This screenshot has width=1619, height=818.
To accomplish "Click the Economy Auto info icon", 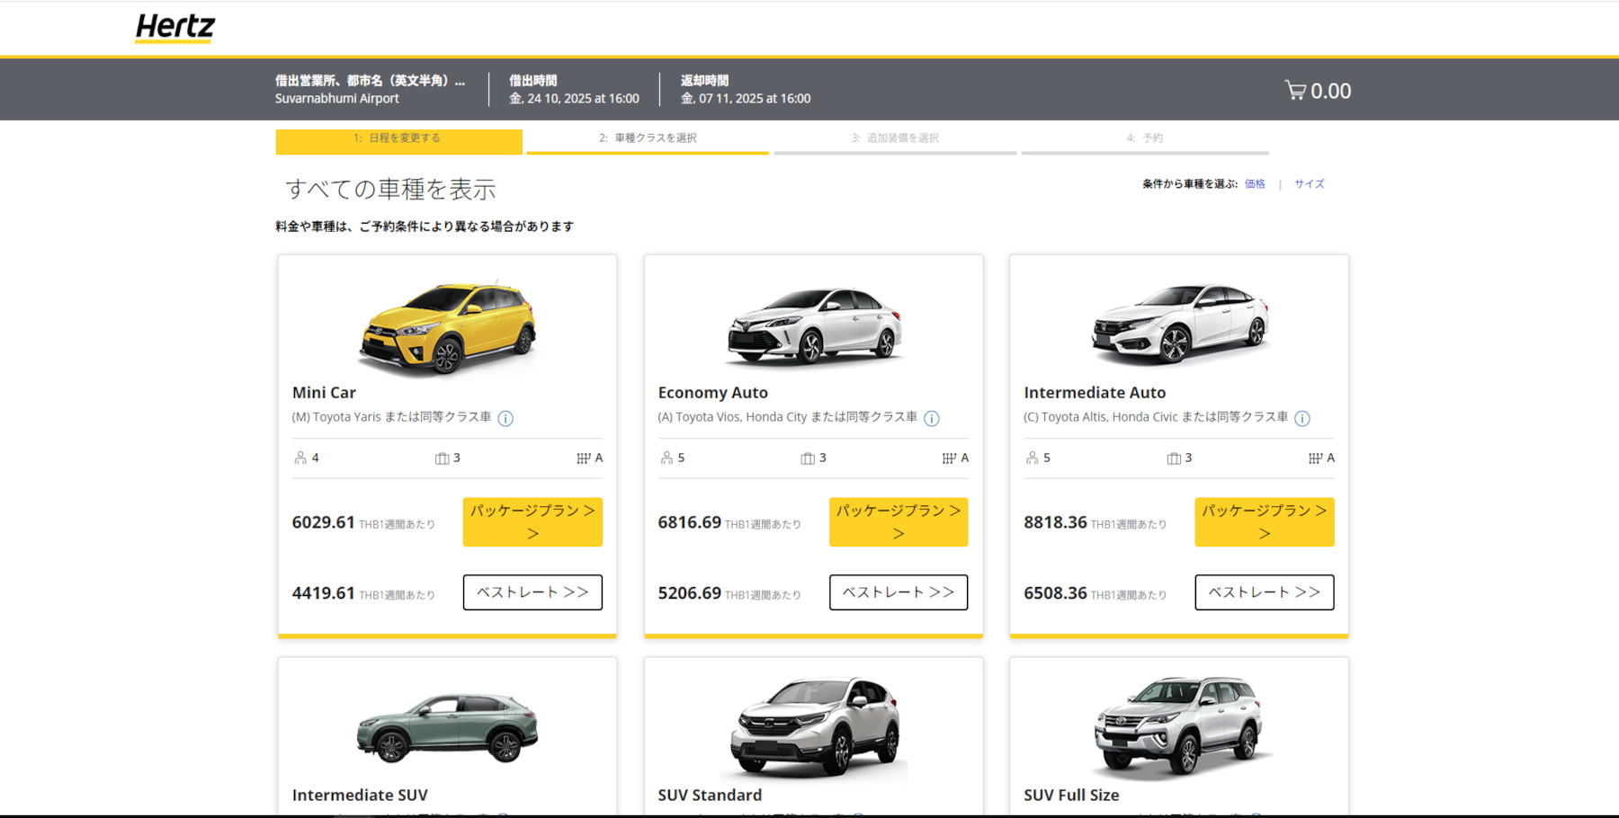I will (x=933, y=418).
